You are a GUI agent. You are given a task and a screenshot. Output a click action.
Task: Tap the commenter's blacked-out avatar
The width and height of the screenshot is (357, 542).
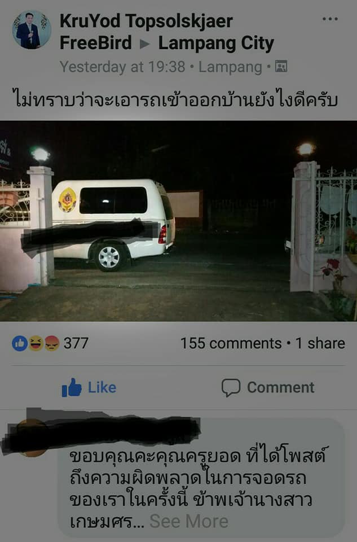(x=32, y=438)
